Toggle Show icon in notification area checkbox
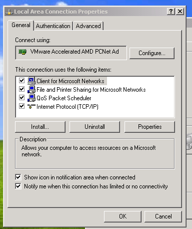192x229 pixels. 18,177
